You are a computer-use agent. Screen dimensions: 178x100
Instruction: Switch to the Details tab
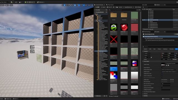point(157,32)
